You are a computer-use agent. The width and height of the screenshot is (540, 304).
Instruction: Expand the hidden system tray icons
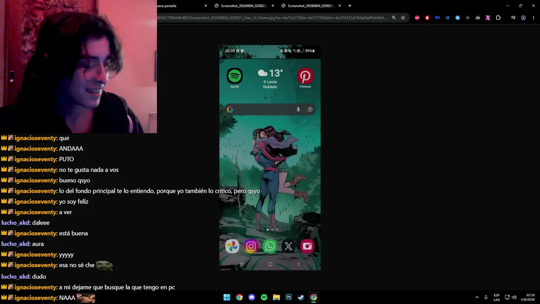(x=477, y=297)
